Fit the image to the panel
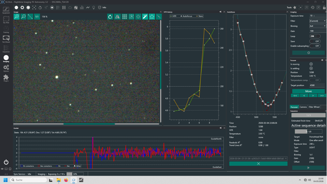Viewport: 327px width, 184px height. pos(30,17)
